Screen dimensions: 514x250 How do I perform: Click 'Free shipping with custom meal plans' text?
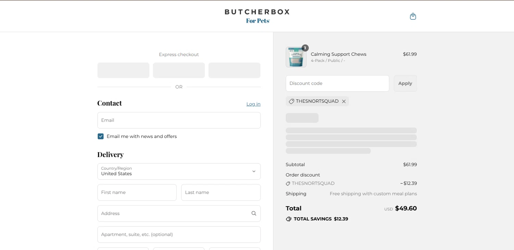click(x=373, y=194)
